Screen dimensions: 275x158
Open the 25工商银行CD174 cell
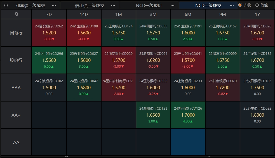tap(119, 33)
